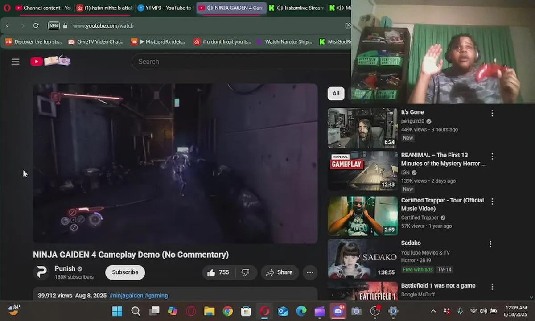
Task: Click the browser forward arrow
Action: click(x=23, y=25)
